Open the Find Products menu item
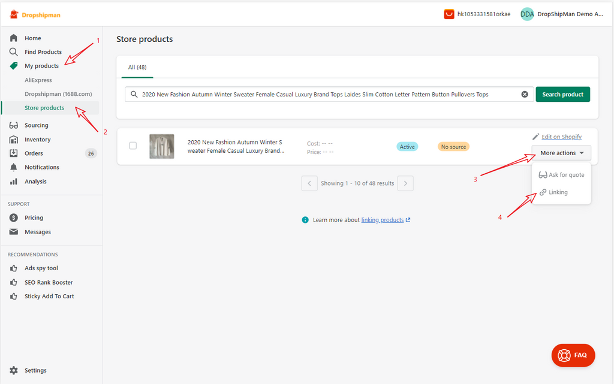Screen dimensions: 614x384 pos(43,52)
